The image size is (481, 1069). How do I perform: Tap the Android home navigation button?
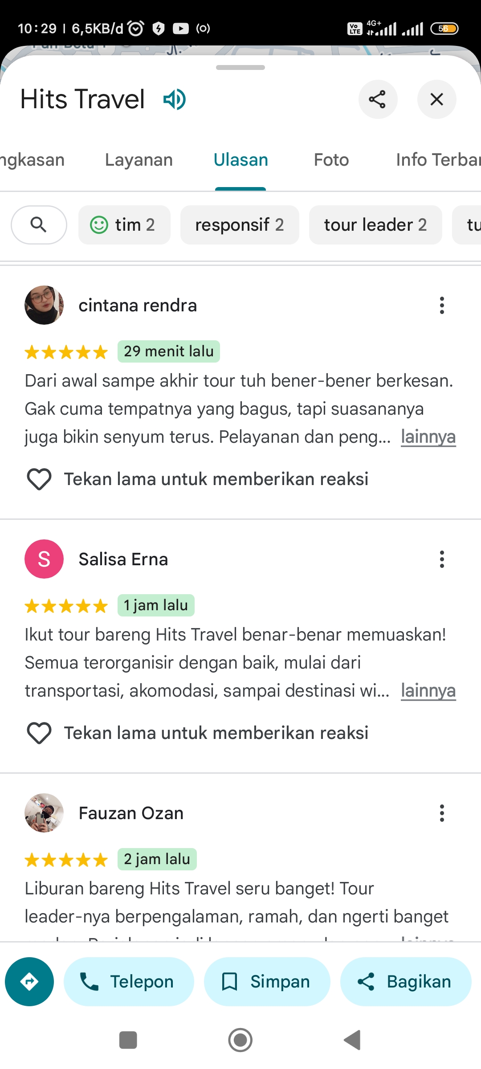(240, 1040)
